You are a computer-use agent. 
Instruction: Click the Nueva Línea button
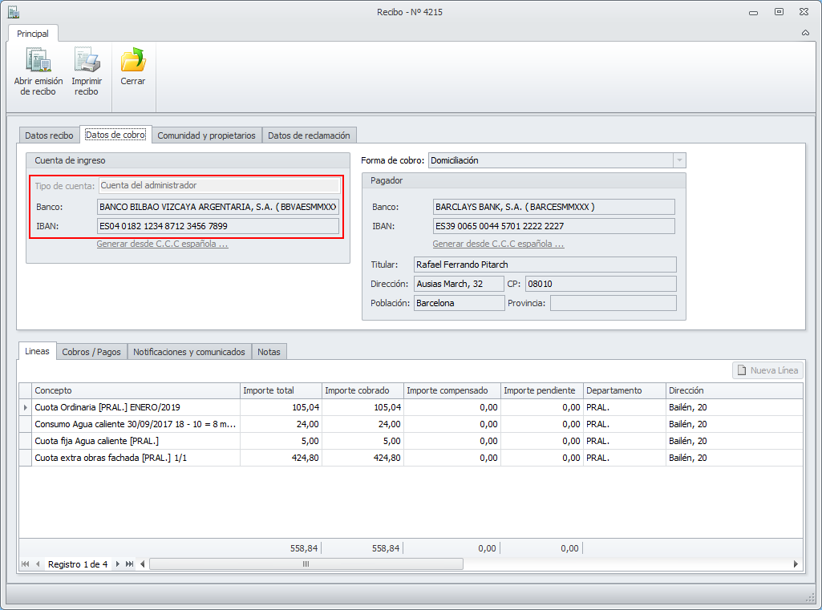[x=767, y=370]
